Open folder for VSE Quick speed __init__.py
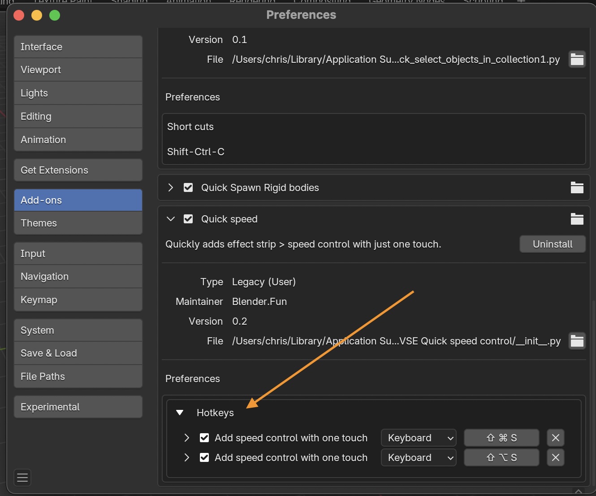The height and width of the screenshot is (496, 596). 577,341
